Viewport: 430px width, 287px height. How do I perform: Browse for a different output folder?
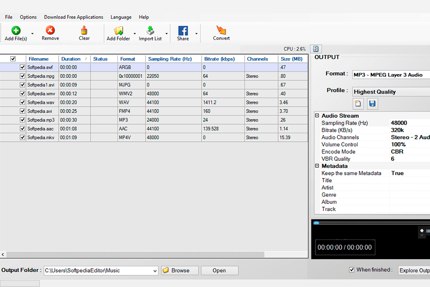(x=179, y=270)
